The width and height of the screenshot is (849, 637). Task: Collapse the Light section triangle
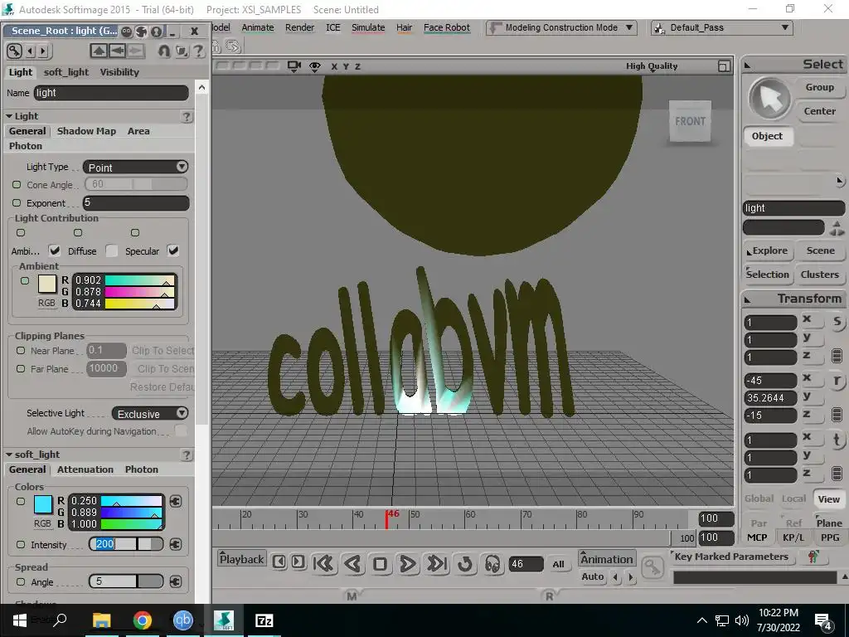[8, 116]
